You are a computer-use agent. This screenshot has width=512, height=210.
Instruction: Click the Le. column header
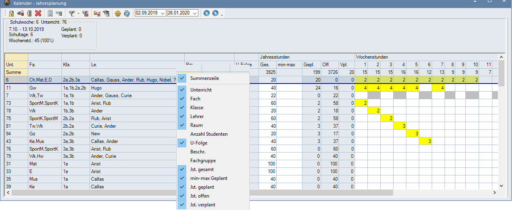(137, 64)
